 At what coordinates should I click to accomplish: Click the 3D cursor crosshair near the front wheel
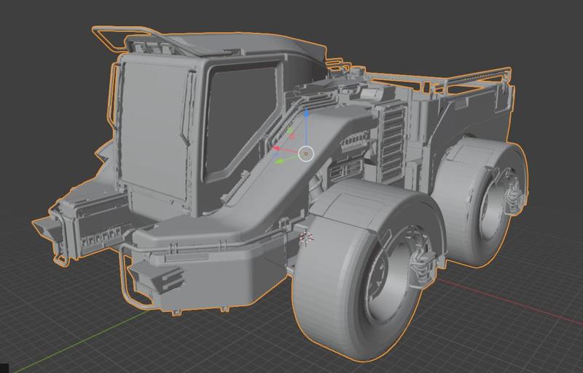[x=306, y=238]
